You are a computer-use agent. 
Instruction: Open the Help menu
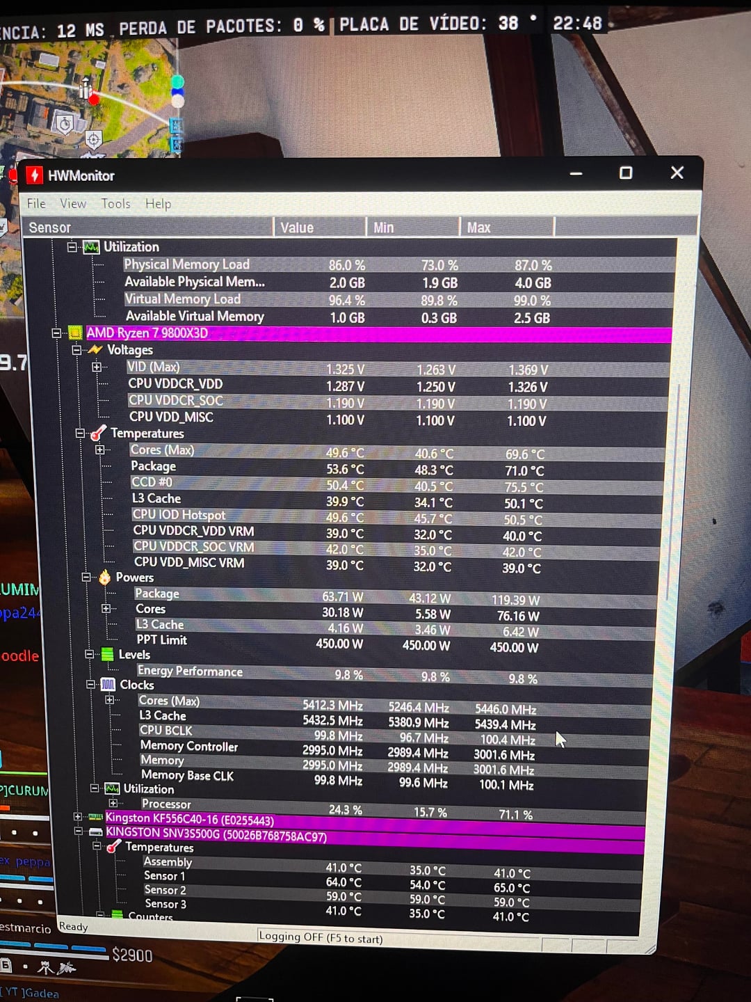coord(158,203)
